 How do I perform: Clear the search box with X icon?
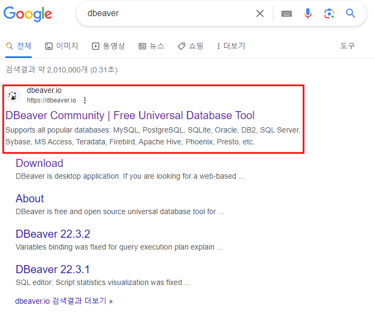point(260,13)
